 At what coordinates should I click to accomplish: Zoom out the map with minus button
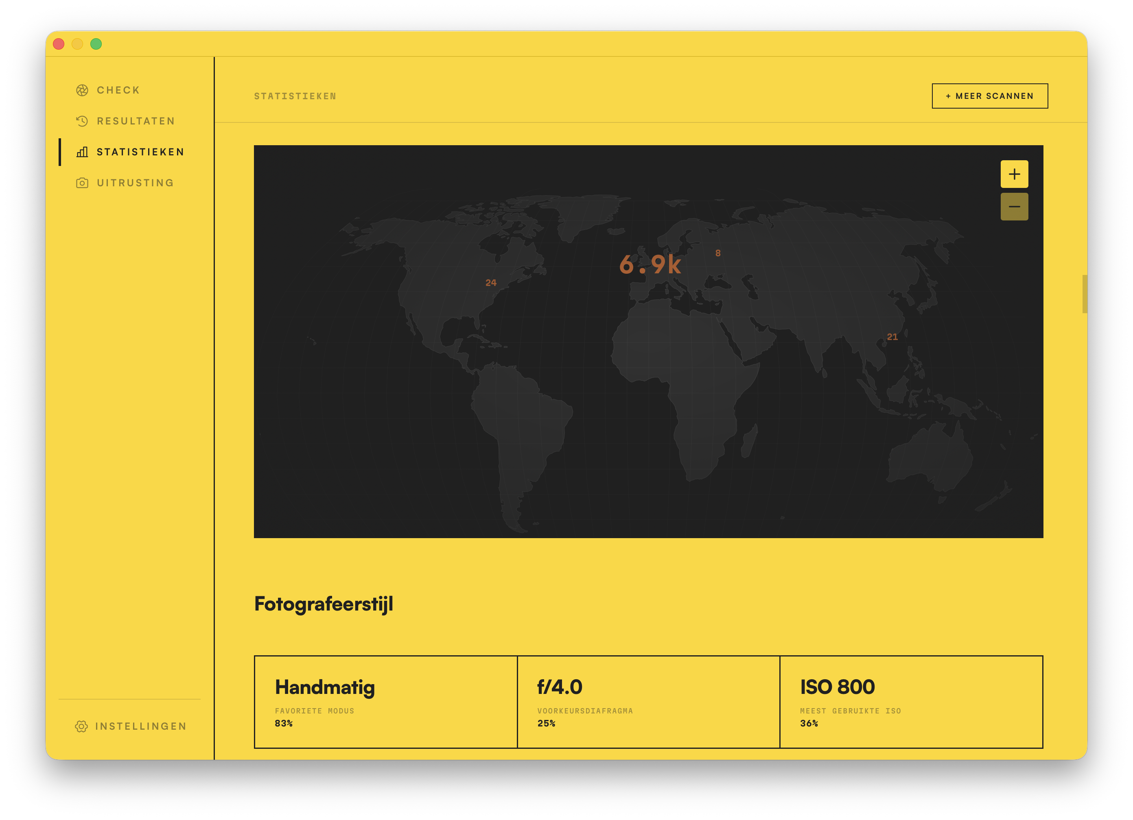coord(1014,207)
